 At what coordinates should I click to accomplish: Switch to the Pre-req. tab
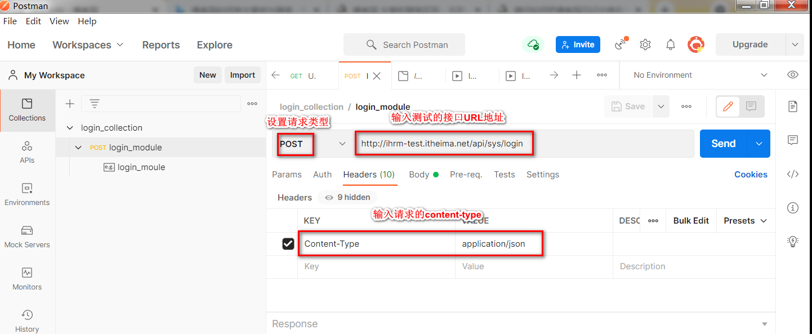pyautogui.click(x=466, y=175)
